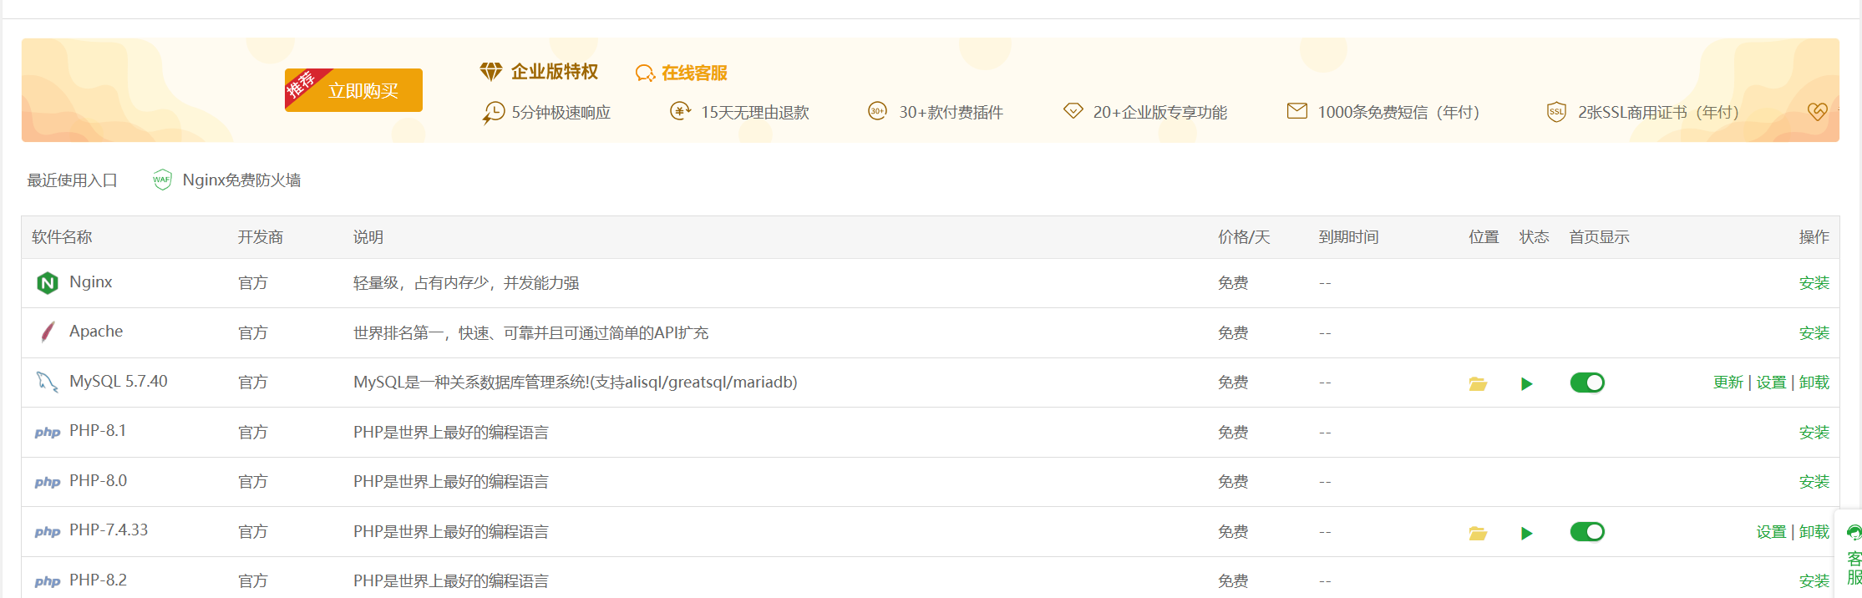Click the PHP-7.4.33 software name
Screen dimensions: 1862x598
109,530
